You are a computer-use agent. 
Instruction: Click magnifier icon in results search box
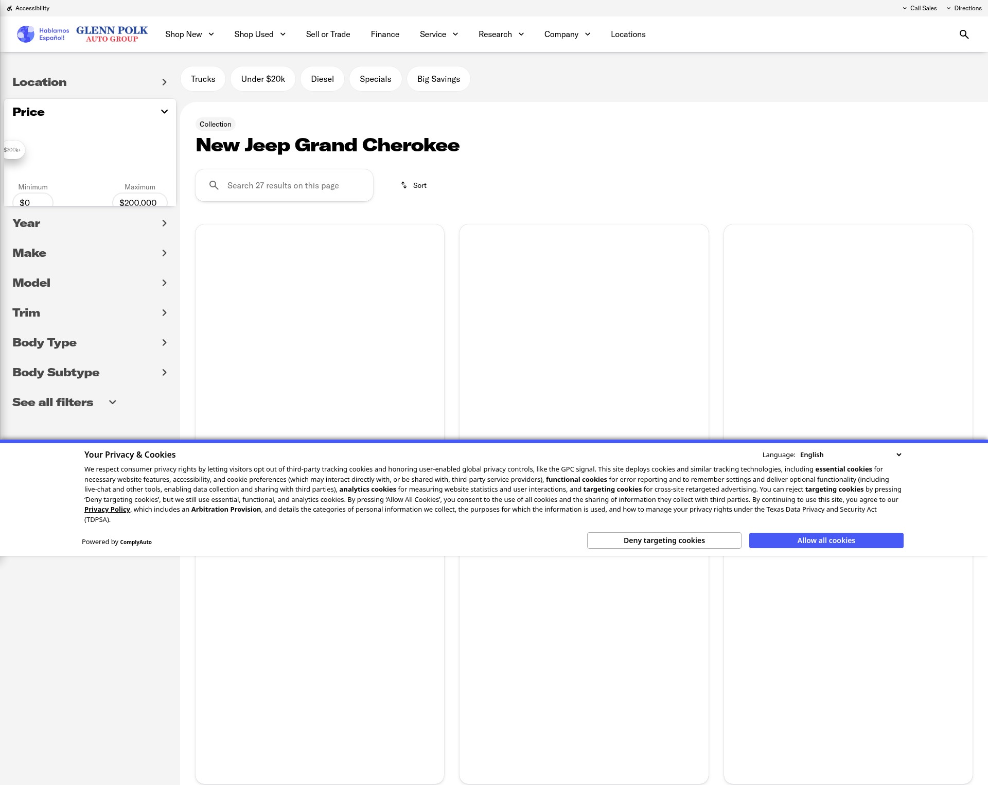214,185
